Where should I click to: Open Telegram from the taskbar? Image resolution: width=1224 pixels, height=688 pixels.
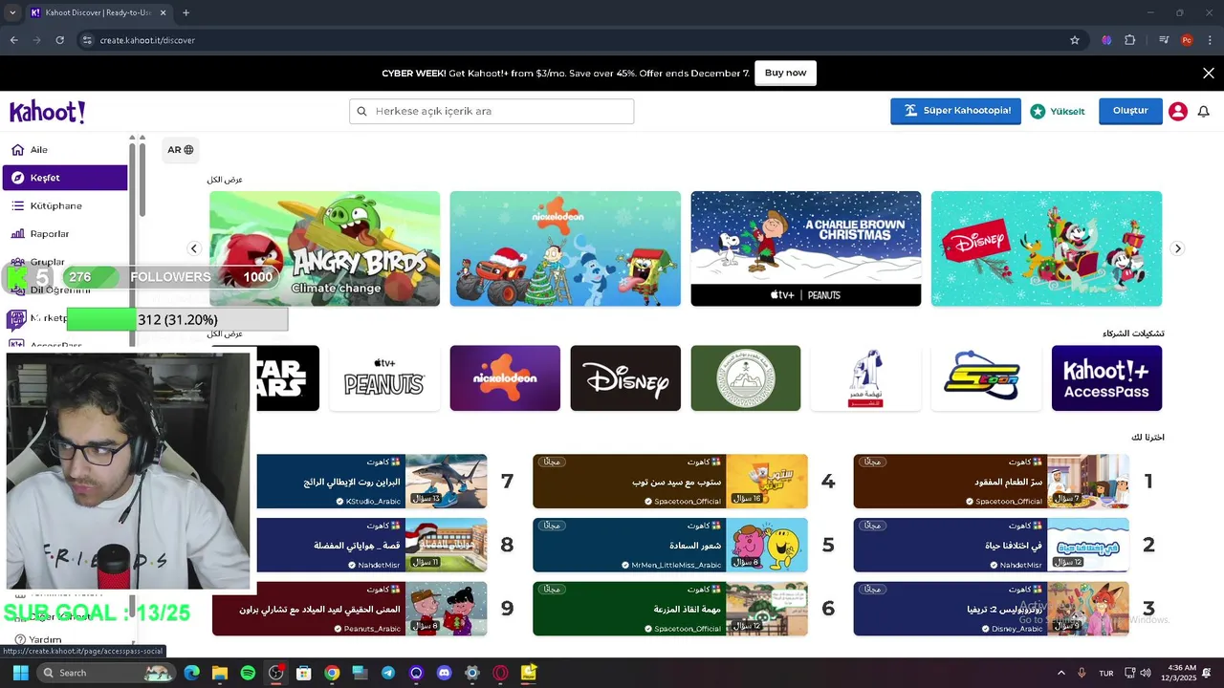[387, 673]
